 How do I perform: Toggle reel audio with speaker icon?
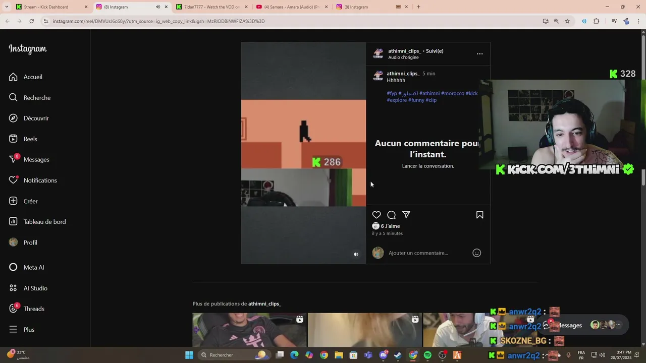pyautogui.click(x=356, y=254)
